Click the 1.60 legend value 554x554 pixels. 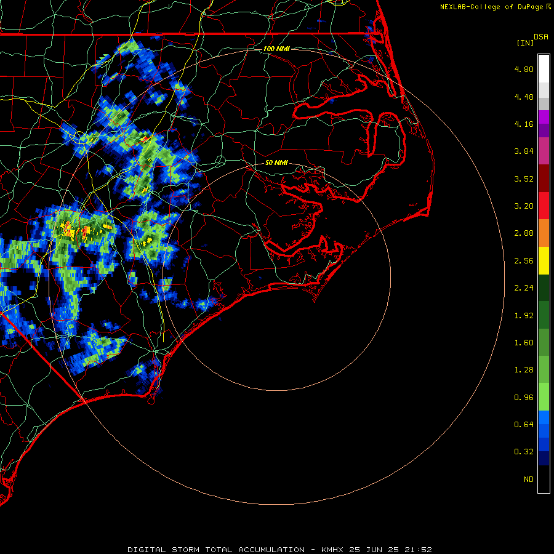pyautogui.click(x=524, y=343)
